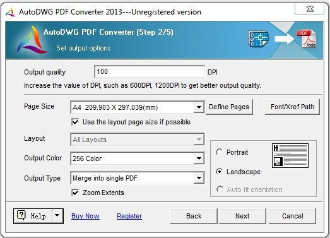Proceed with the Next button
Screen dimensions: 330x238
(x=242, y=216)
